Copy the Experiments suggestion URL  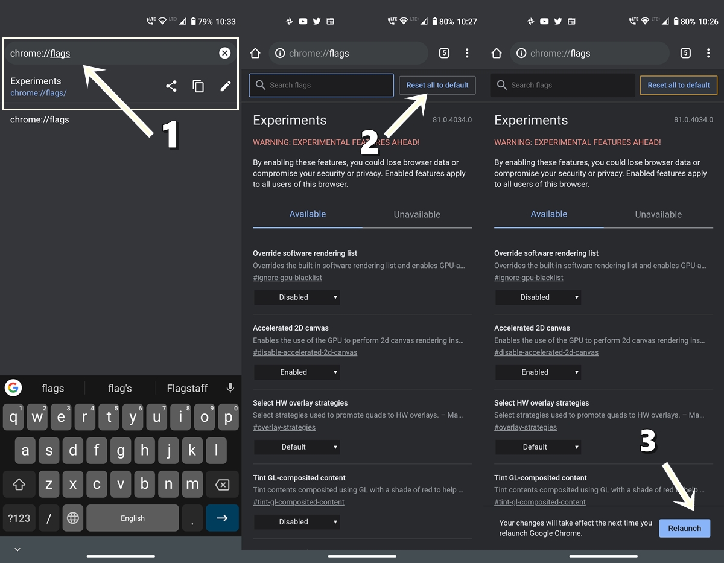(198, 86)
